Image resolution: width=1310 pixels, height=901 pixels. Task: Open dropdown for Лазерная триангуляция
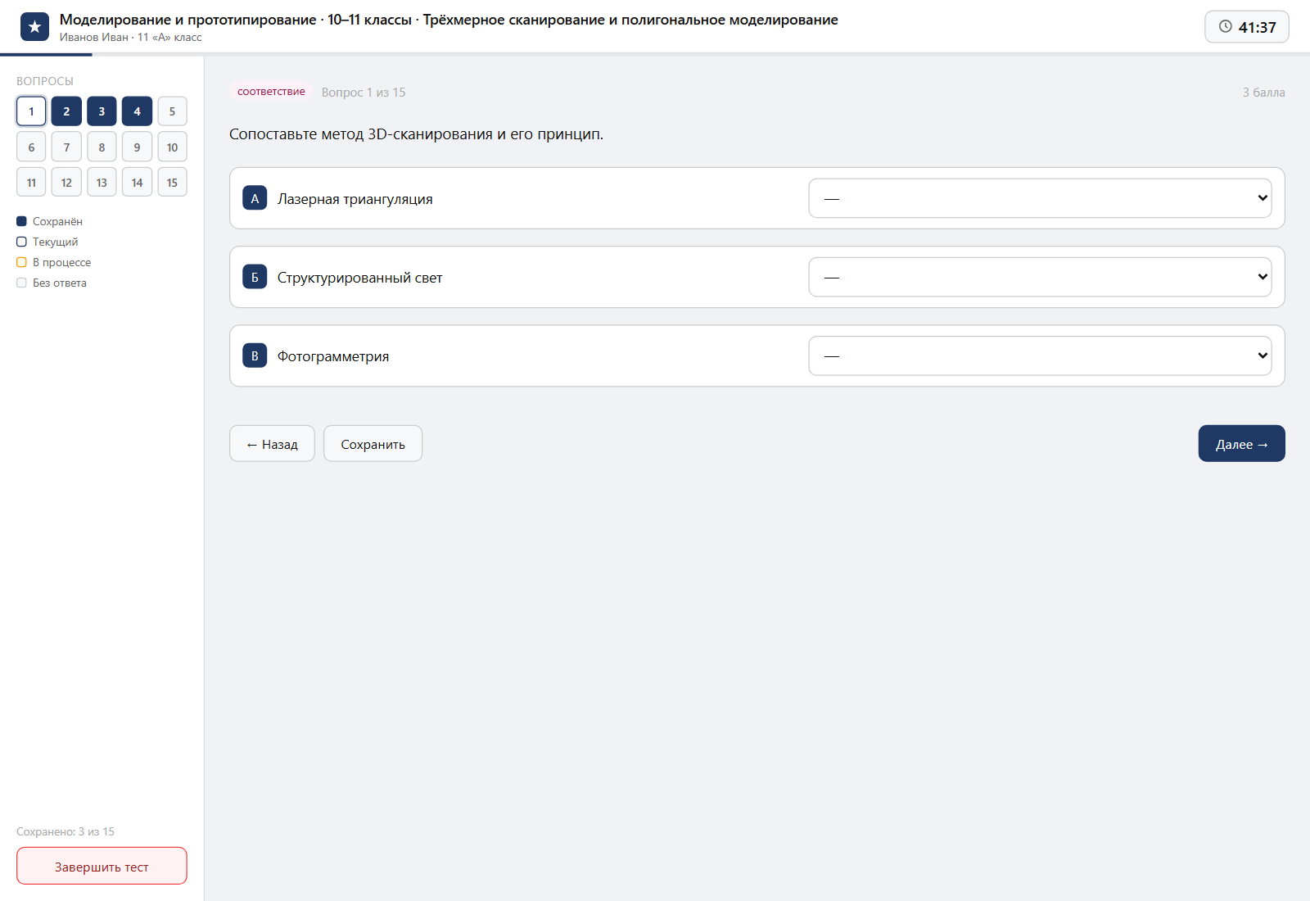pos(1040,198)
